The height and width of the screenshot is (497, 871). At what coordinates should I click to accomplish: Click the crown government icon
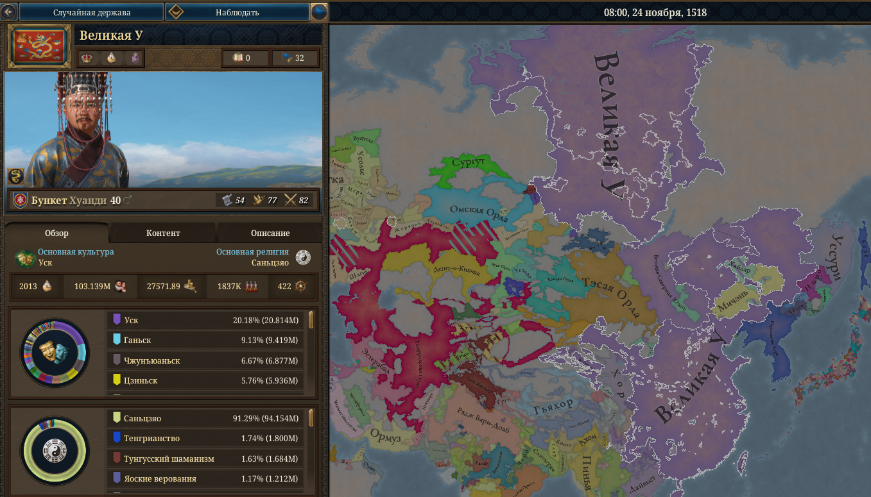coord(86,58)
